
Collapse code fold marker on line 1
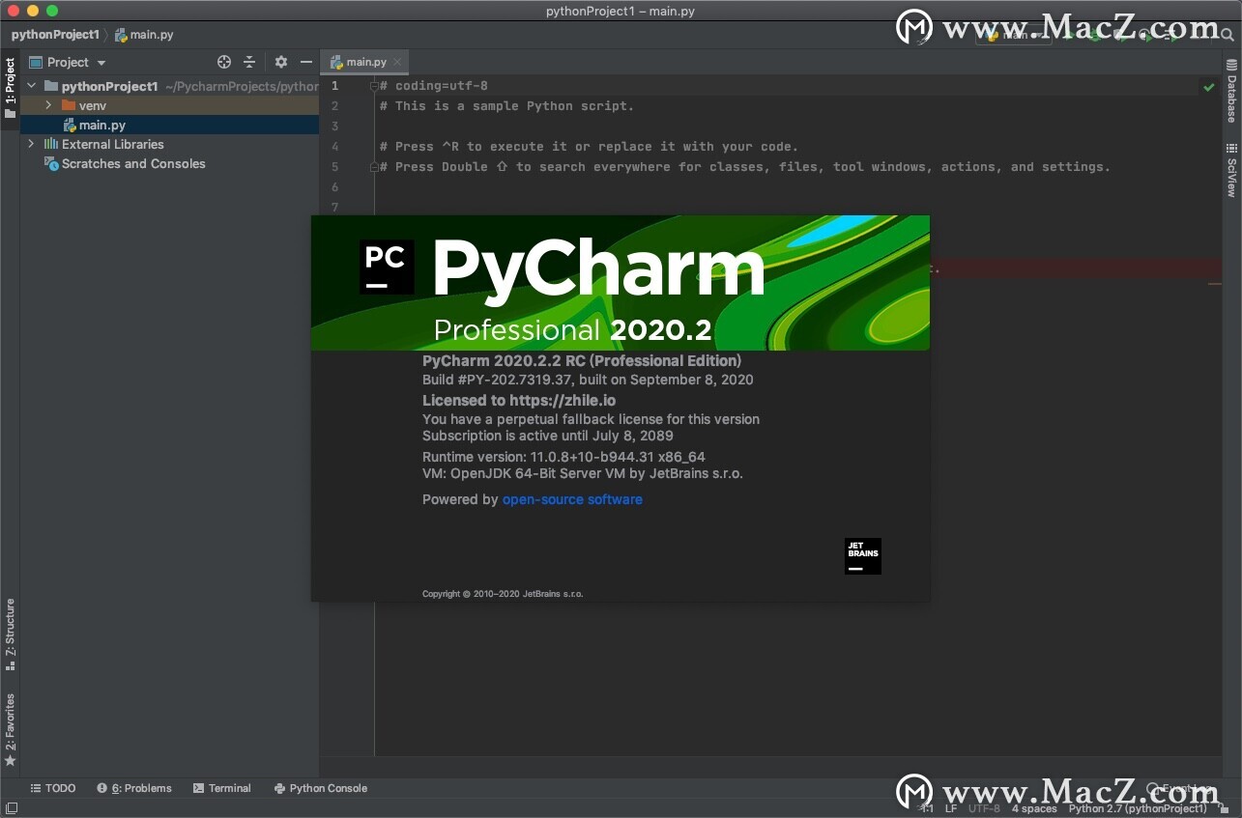[x=374, y=86]
